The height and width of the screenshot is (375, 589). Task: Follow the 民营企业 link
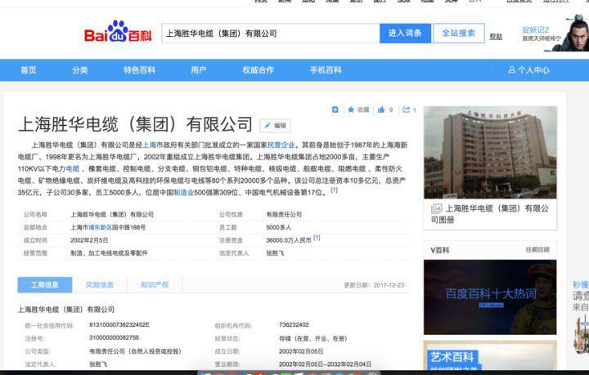pos(281,145)
